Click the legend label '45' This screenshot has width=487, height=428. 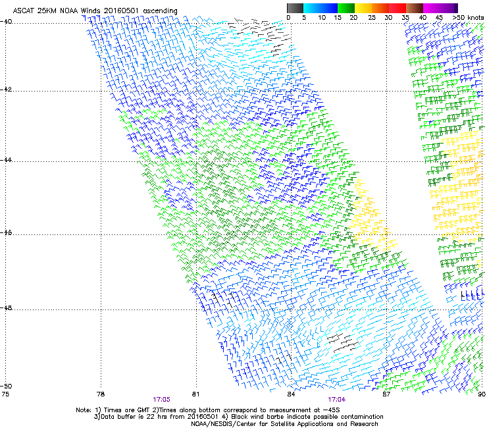coord(439,18)
